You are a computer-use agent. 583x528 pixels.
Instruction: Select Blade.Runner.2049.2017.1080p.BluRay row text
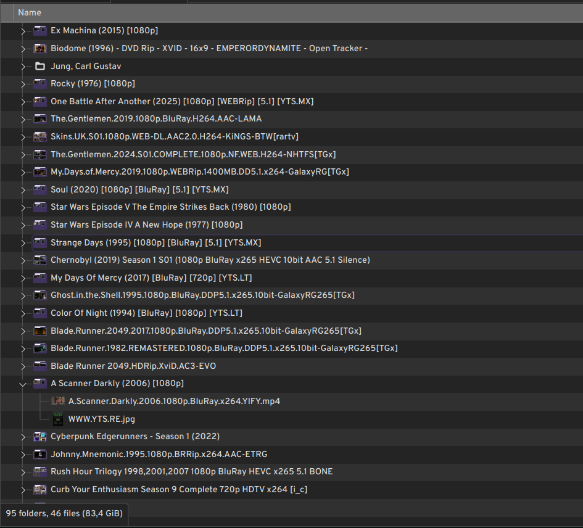click(x=206, y=331)
